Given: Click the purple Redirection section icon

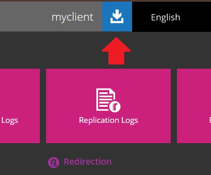Looking at the screenshot, I should click(x=54, y=163).
